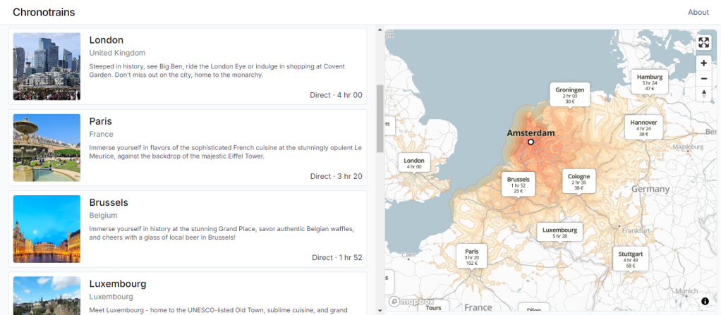Select the Hannover map marker
Viewport: 721px width, 315px height.
click(x=643, y=128)
